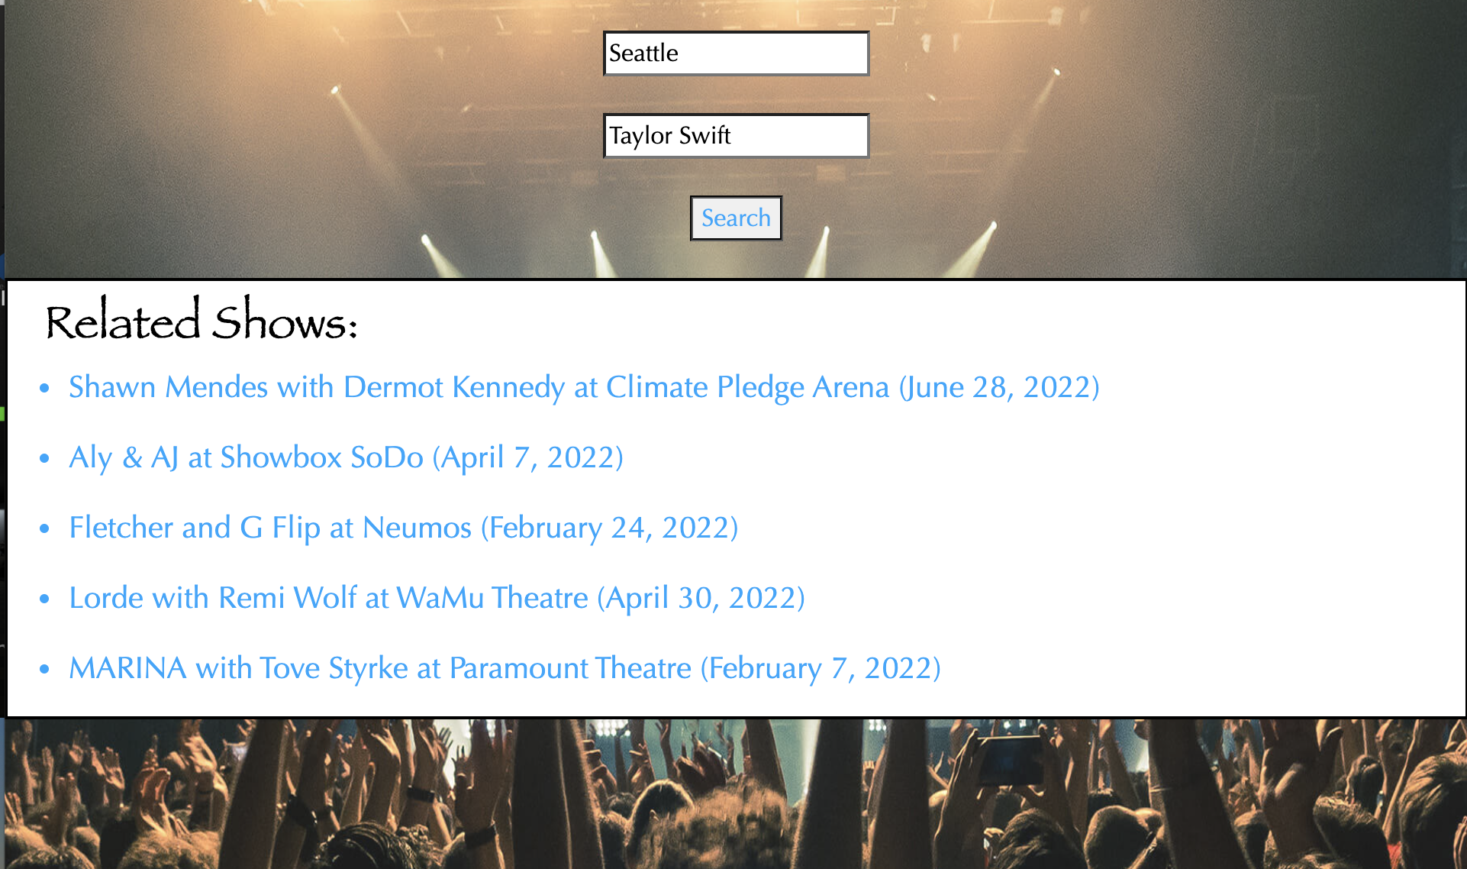The height and width of the screenshot is (869, 1467).
Task: Click the stage lights background behind the form
Action: (x=305, y=137)
